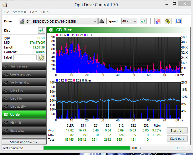Viewport: 193px width, 155px height.
Task: Click the disc Label input field
Action: [x=25, y=57]
